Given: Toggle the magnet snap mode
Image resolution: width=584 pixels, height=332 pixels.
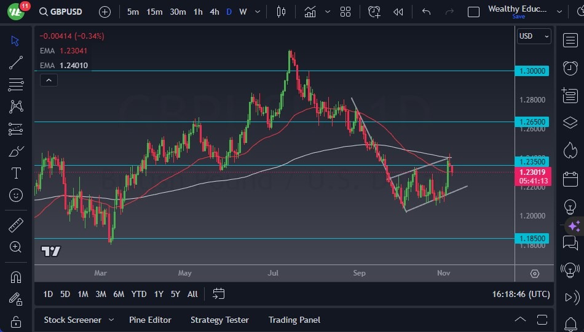Looking at the screenshot, I should click(16, 277).
